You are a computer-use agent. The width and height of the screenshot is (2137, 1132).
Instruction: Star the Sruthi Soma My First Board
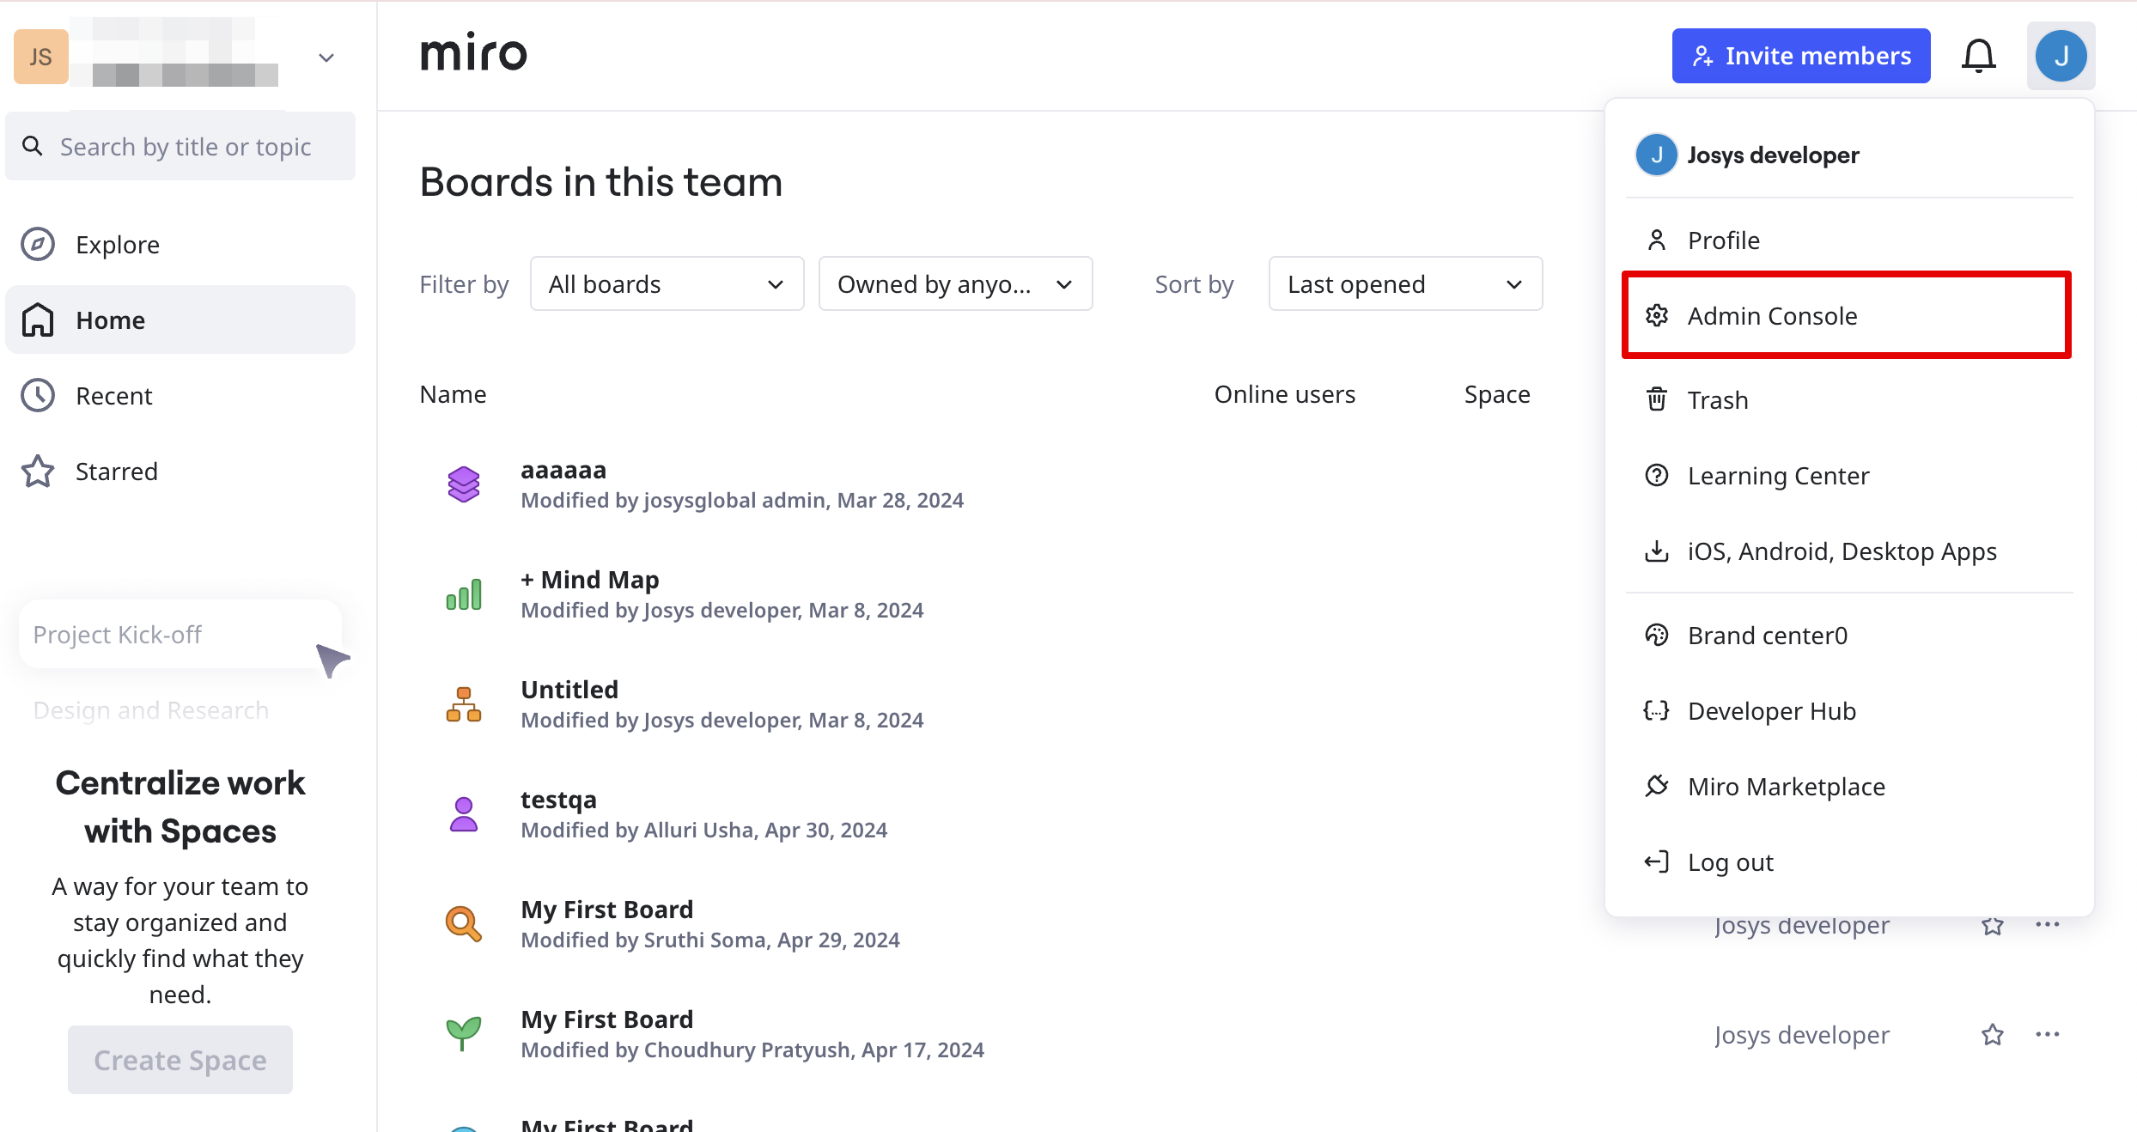(1992, 925)
